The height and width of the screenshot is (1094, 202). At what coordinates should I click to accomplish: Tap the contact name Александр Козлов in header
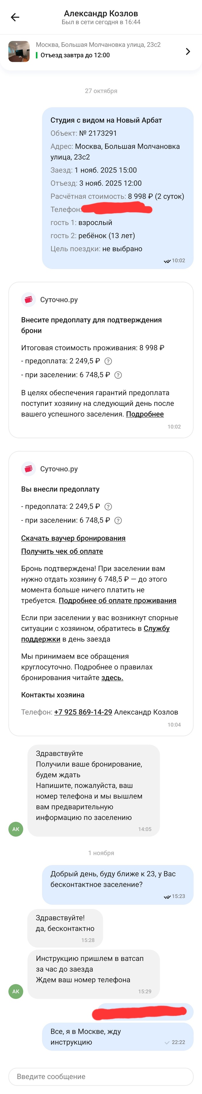[101, 14]
